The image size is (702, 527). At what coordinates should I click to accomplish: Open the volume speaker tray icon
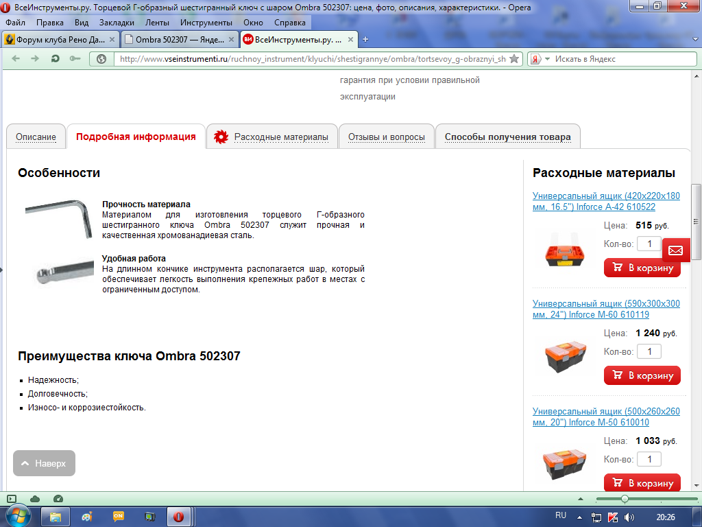[x=629, y=517]
